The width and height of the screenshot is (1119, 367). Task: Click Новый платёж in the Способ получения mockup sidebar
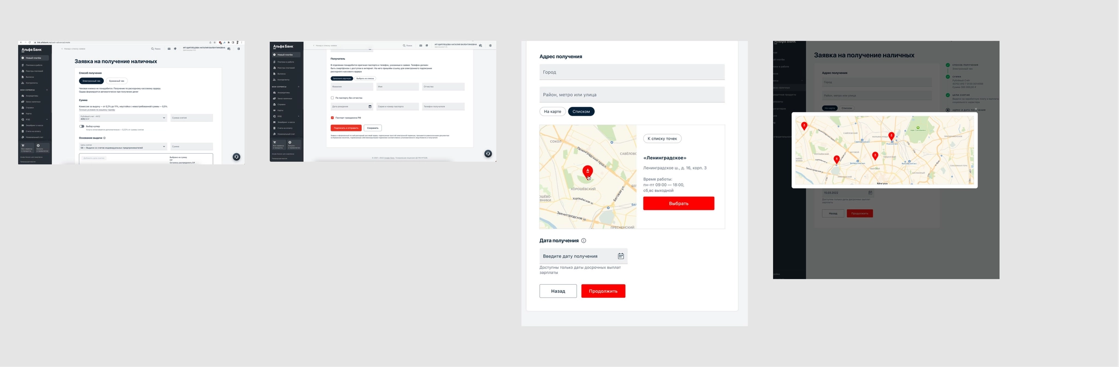[35, 58]
